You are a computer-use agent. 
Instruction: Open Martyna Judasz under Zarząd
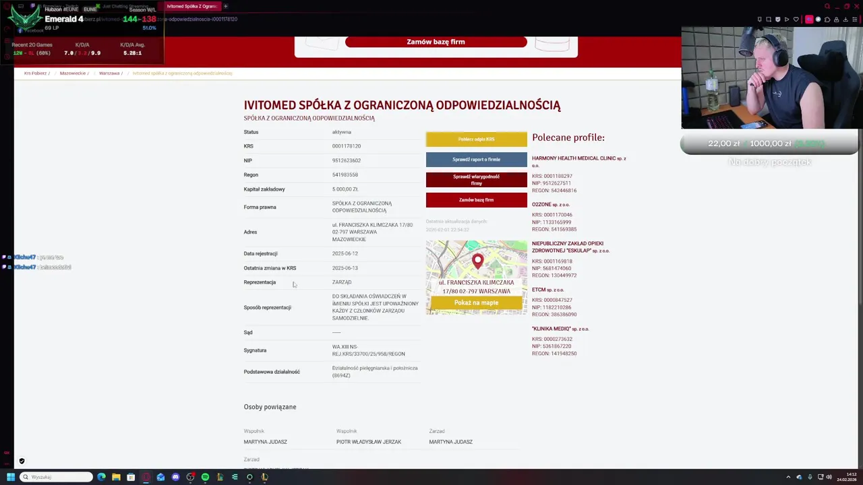click(450, 442)
